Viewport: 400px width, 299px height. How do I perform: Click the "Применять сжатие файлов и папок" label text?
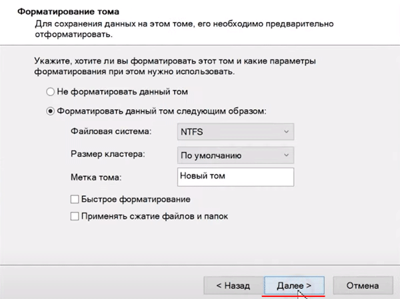[154, 216]
